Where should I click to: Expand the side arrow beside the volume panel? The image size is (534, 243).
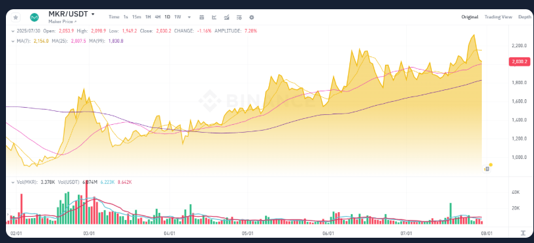(x=7, y=215)
